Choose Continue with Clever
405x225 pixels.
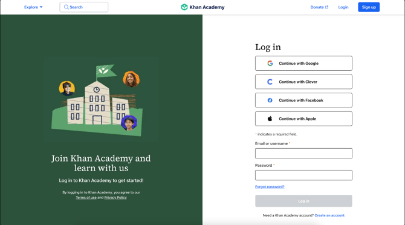[x=303, y=82]
